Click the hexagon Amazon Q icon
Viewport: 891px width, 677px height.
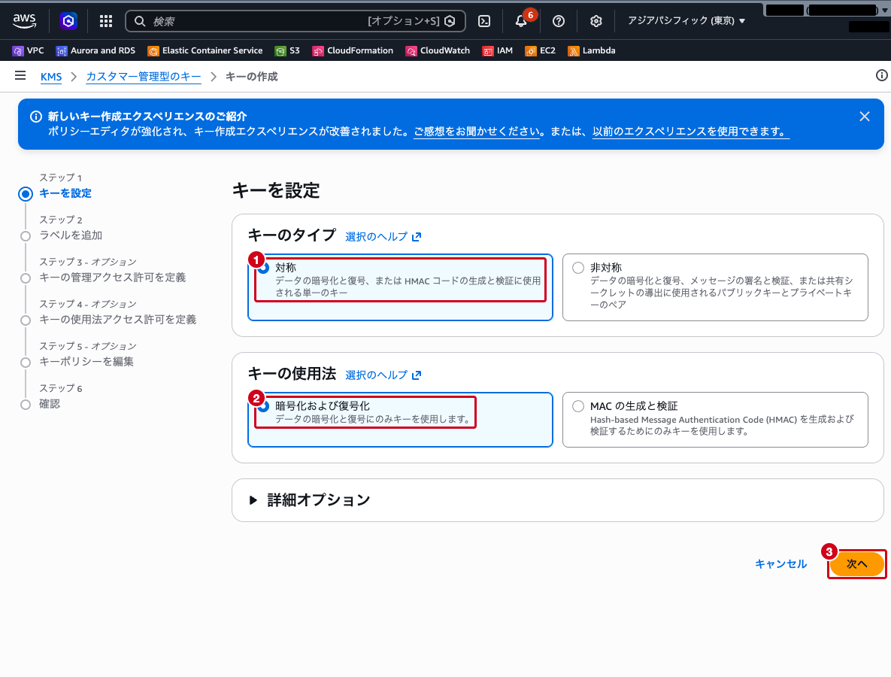pyautogui.click(x=68, y=21)
